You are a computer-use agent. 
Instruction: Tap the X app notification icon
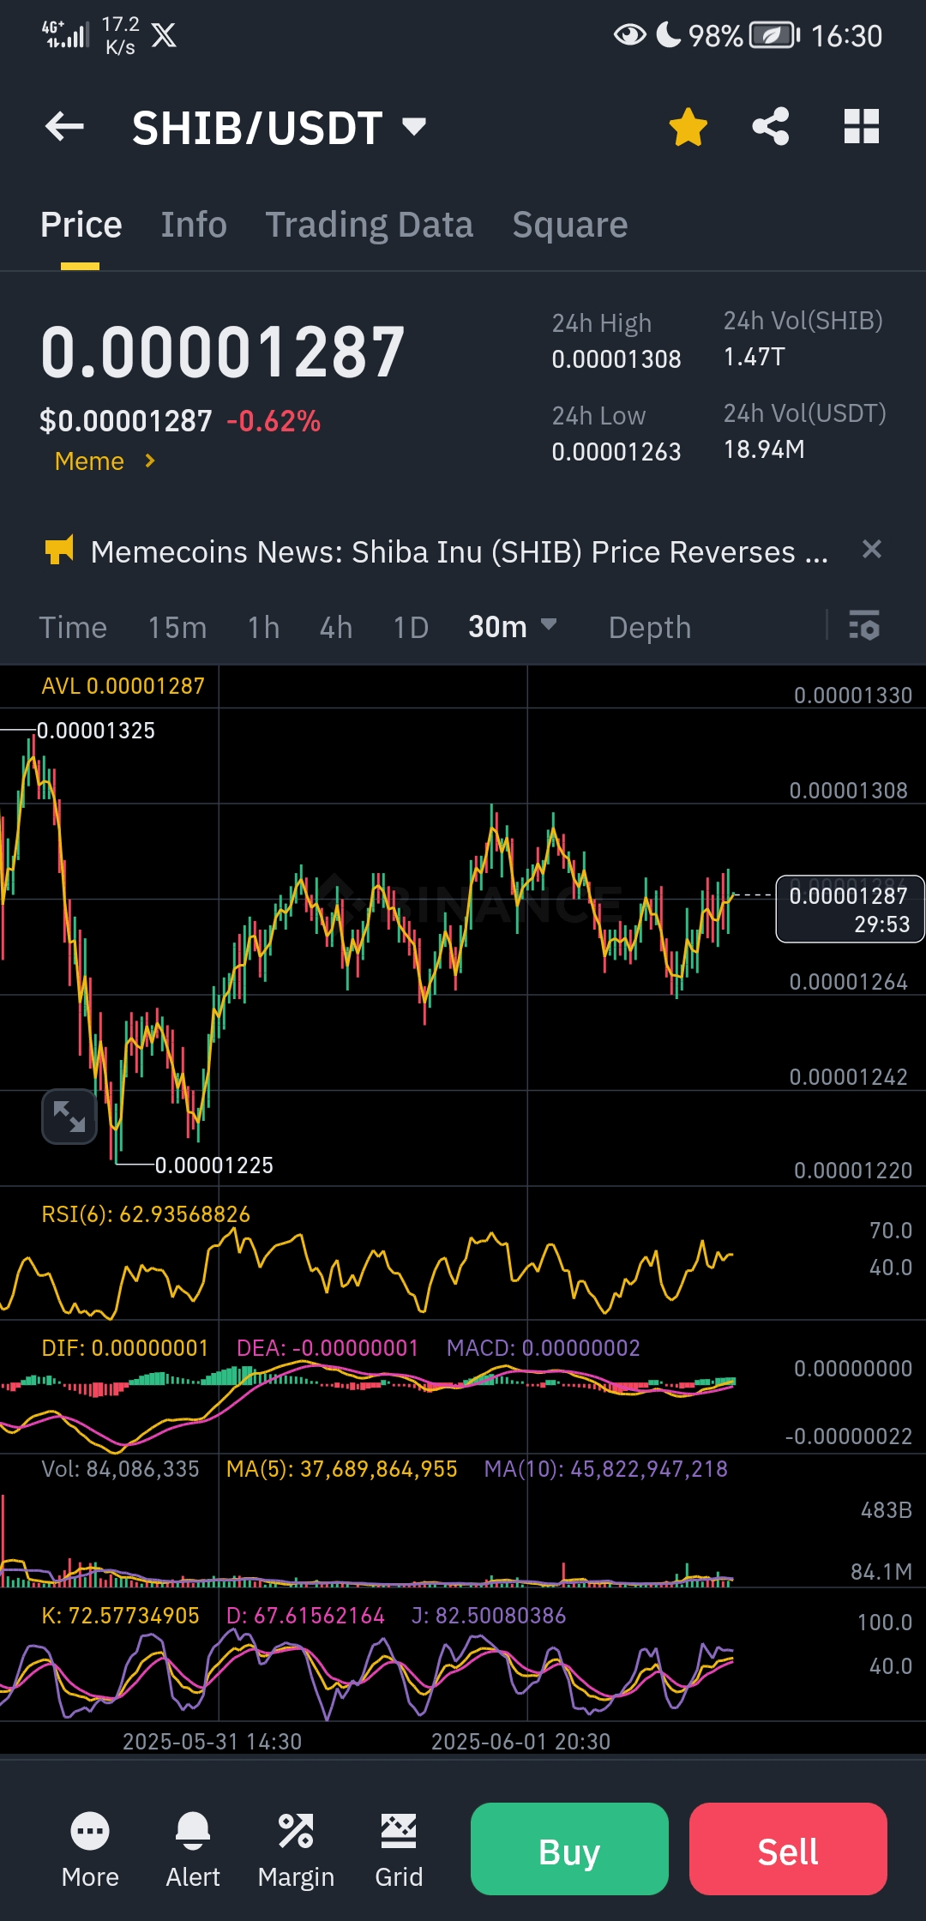(x=164, y=35)
